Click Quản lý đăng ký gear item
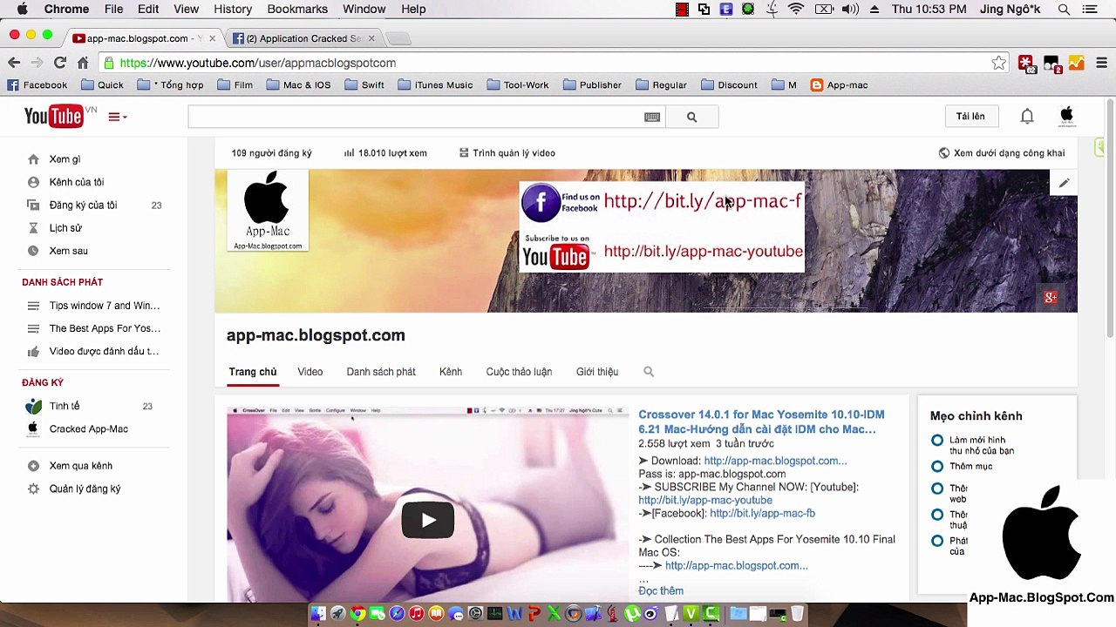 coord(85,489)
